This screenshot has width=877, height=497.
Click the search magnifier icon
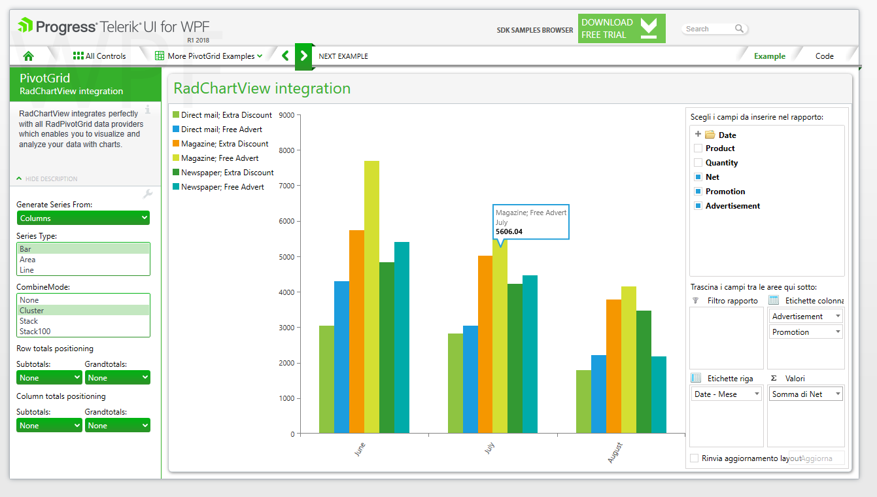pyautogui.click(x=739, y=29)
